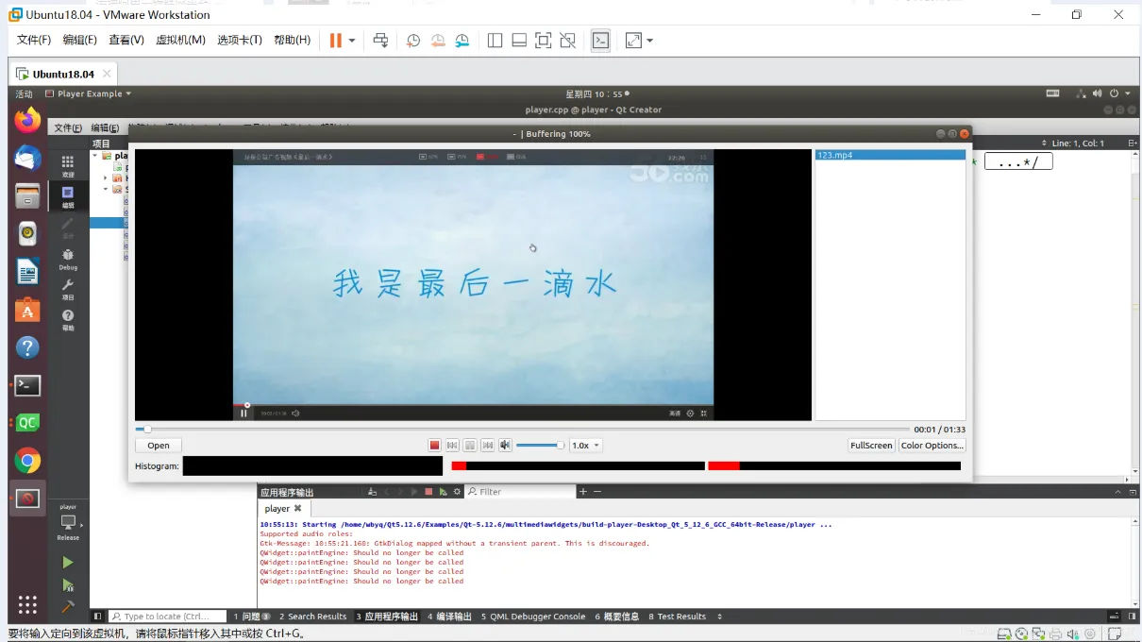Open Files manager from the dock
Screen dimensions: 1142x642
click(27, 195)
